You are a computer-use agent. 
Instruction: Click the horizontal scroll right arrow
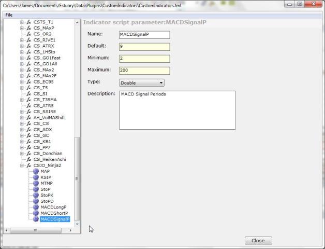[x=70, y=230]
